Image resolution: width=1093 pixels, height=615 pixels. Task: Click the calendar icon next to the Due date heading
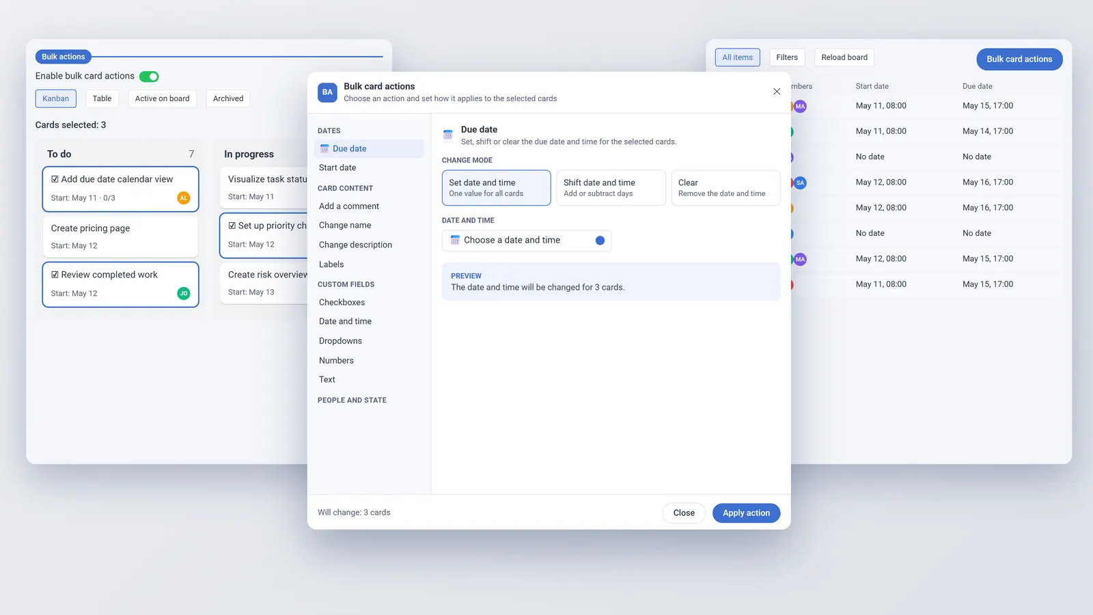coord(448,135)
